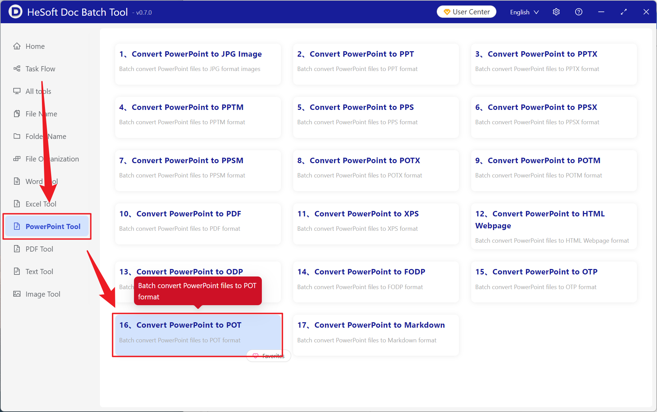This screenshot has height=412, width=657.
Task: Open Convert PowerPoint to HTML Webpage
Action: pos(554,226)
